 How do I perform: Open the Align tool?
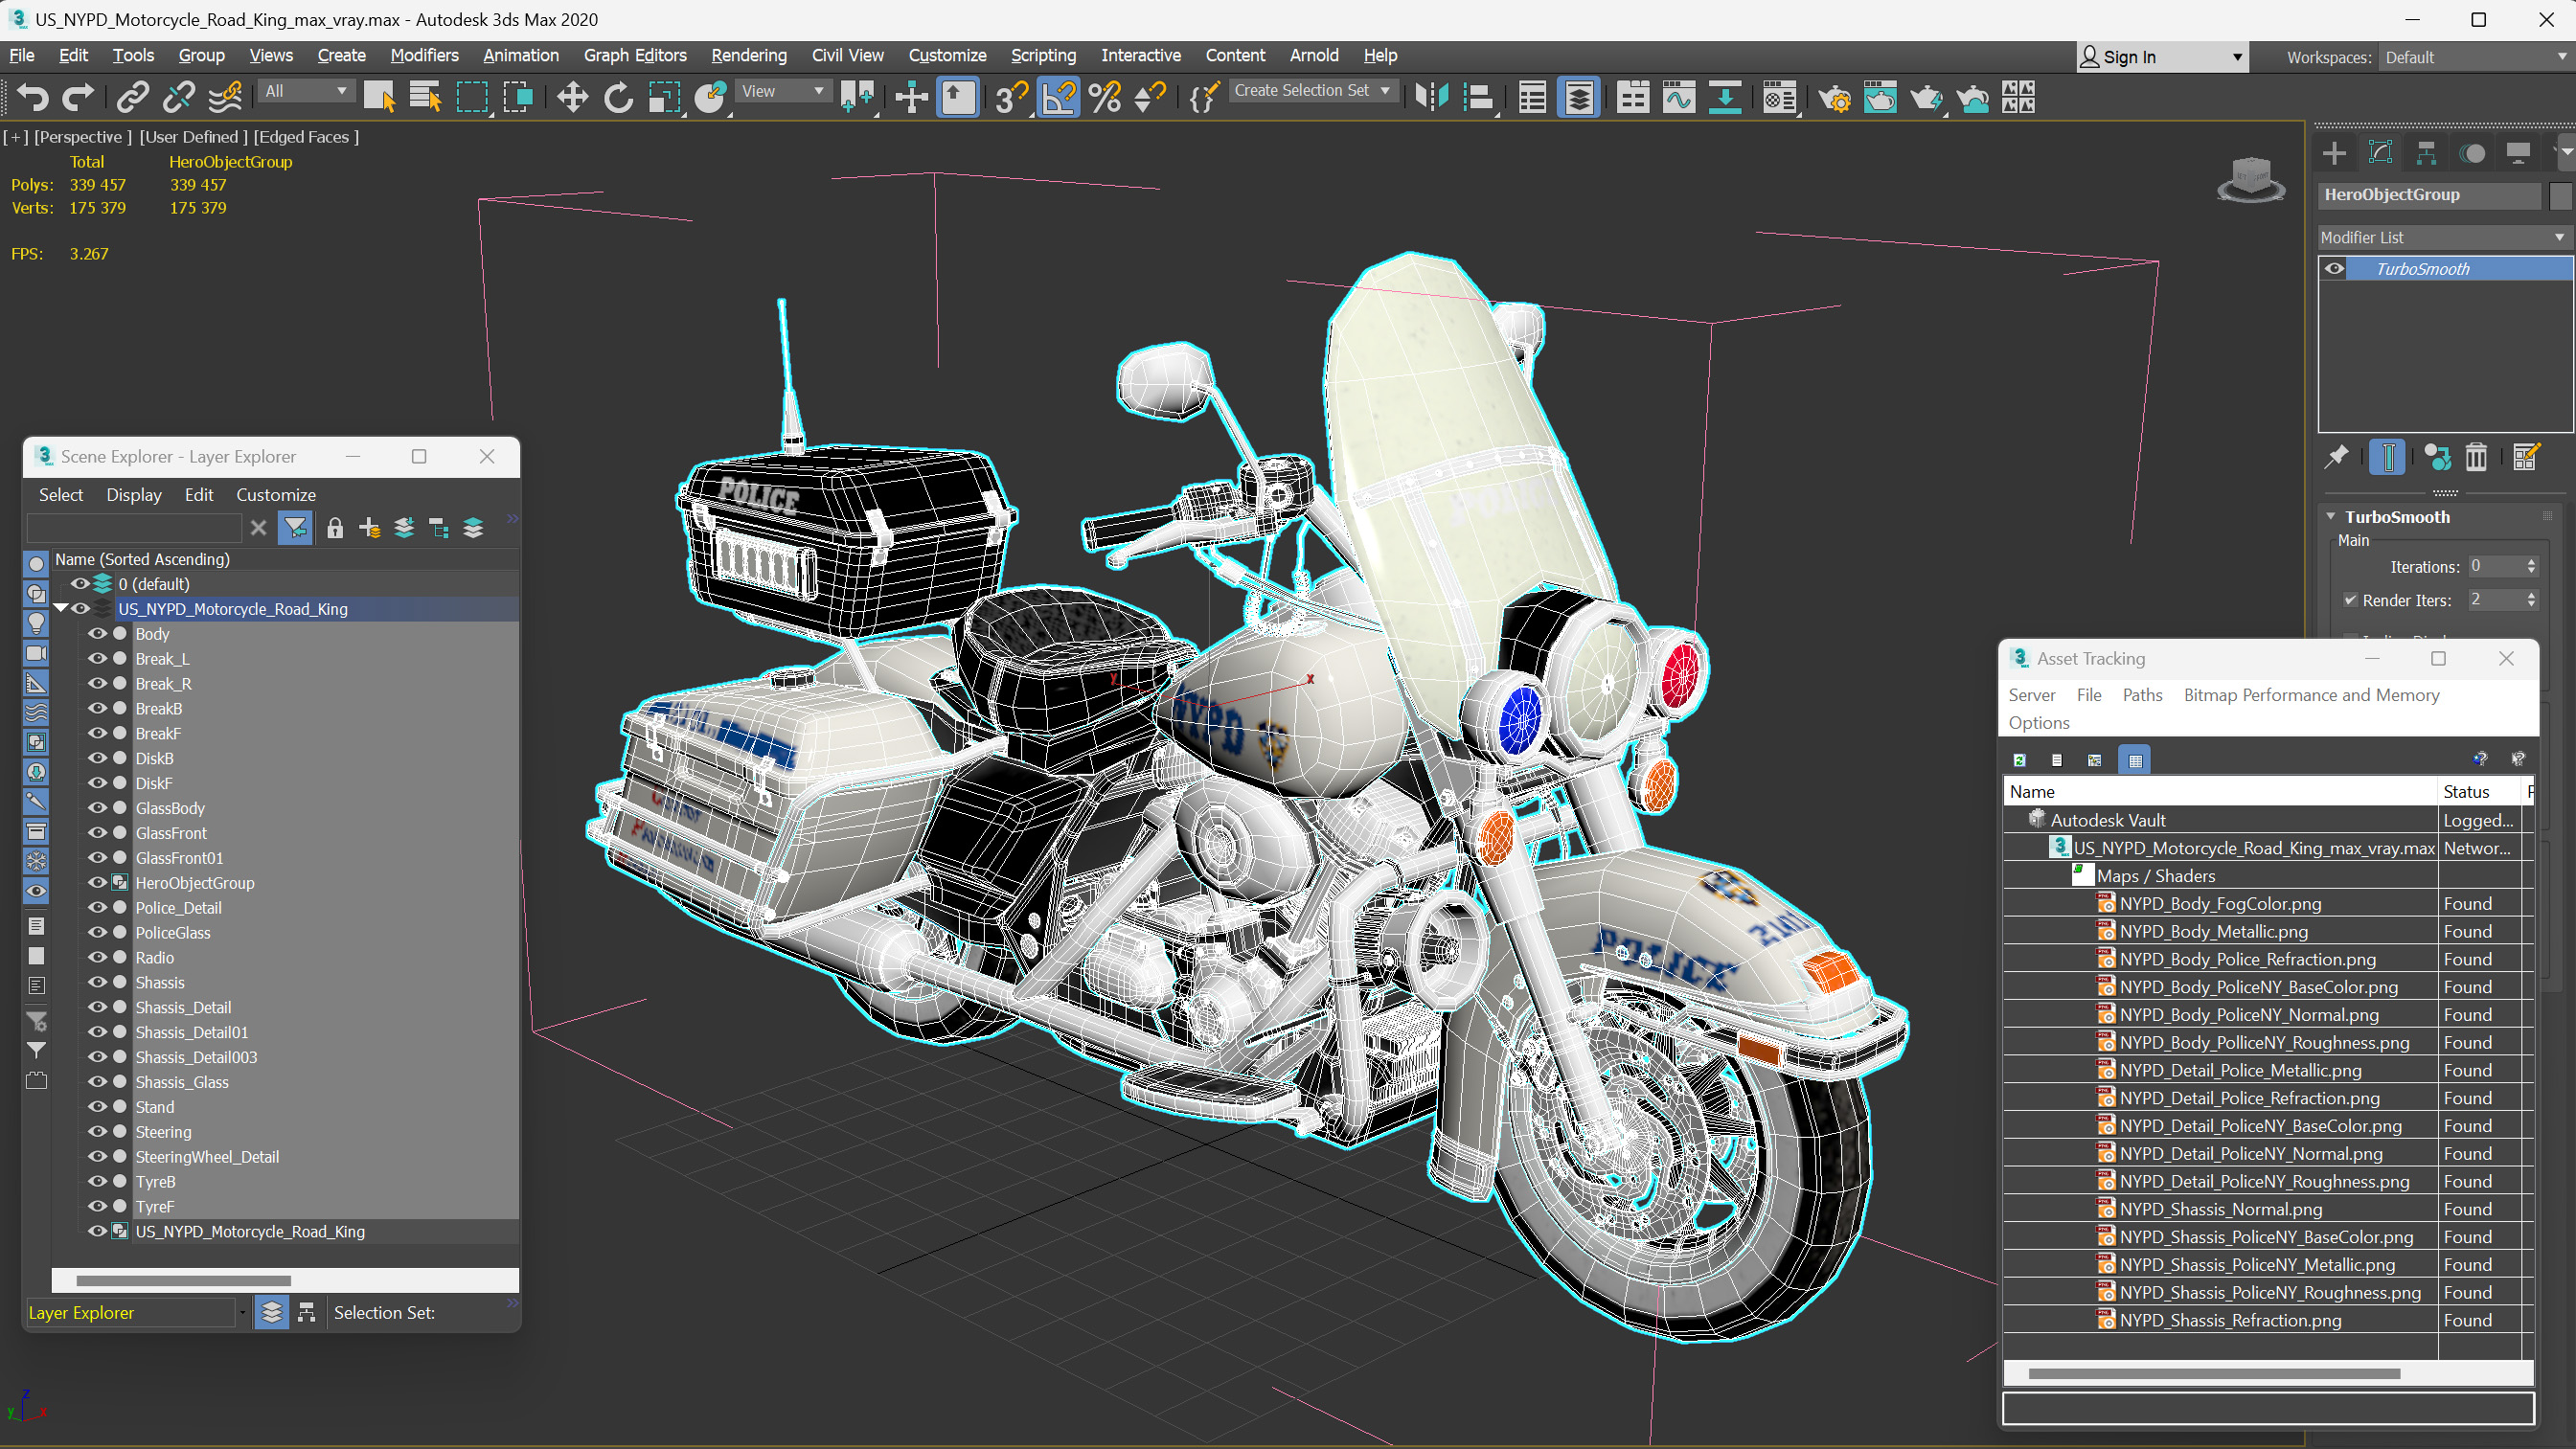pyautogui.click(x=1478, y=97)
